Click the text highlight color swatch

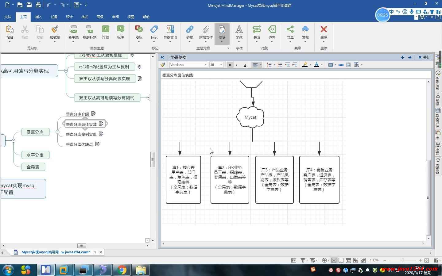coord(305,65)
